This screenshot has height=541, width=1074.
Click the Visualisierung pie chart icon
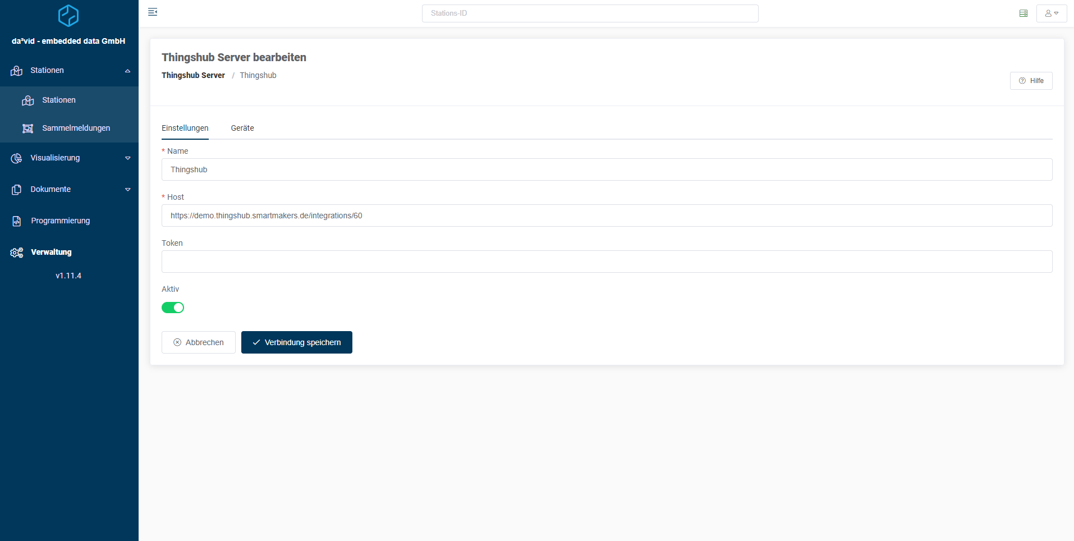pyautogui.click(x=16, y=158)
